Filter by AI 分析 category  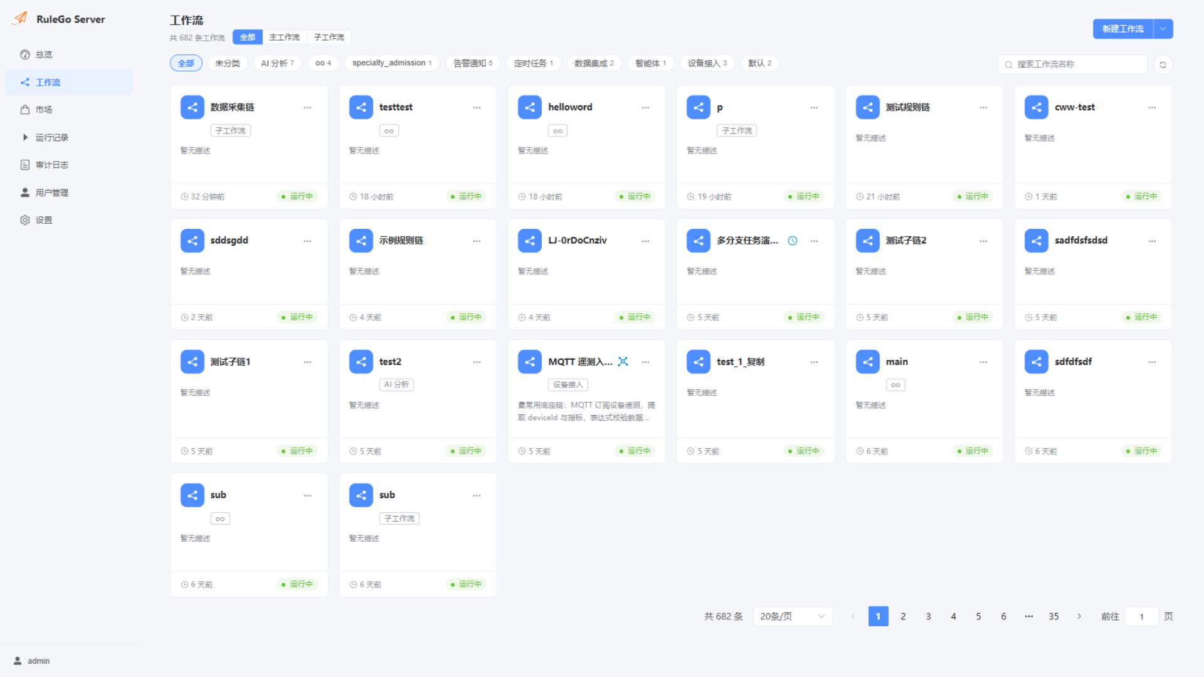pos(278,63)
